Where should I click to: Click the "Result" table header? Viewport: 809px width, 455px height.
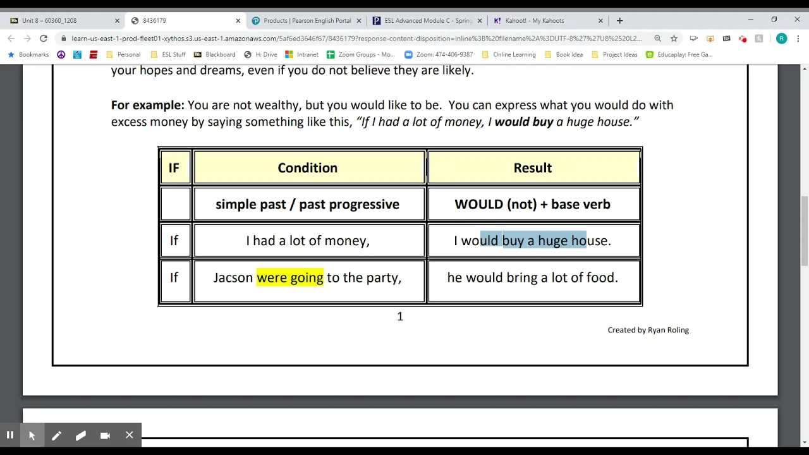[534, 167]
